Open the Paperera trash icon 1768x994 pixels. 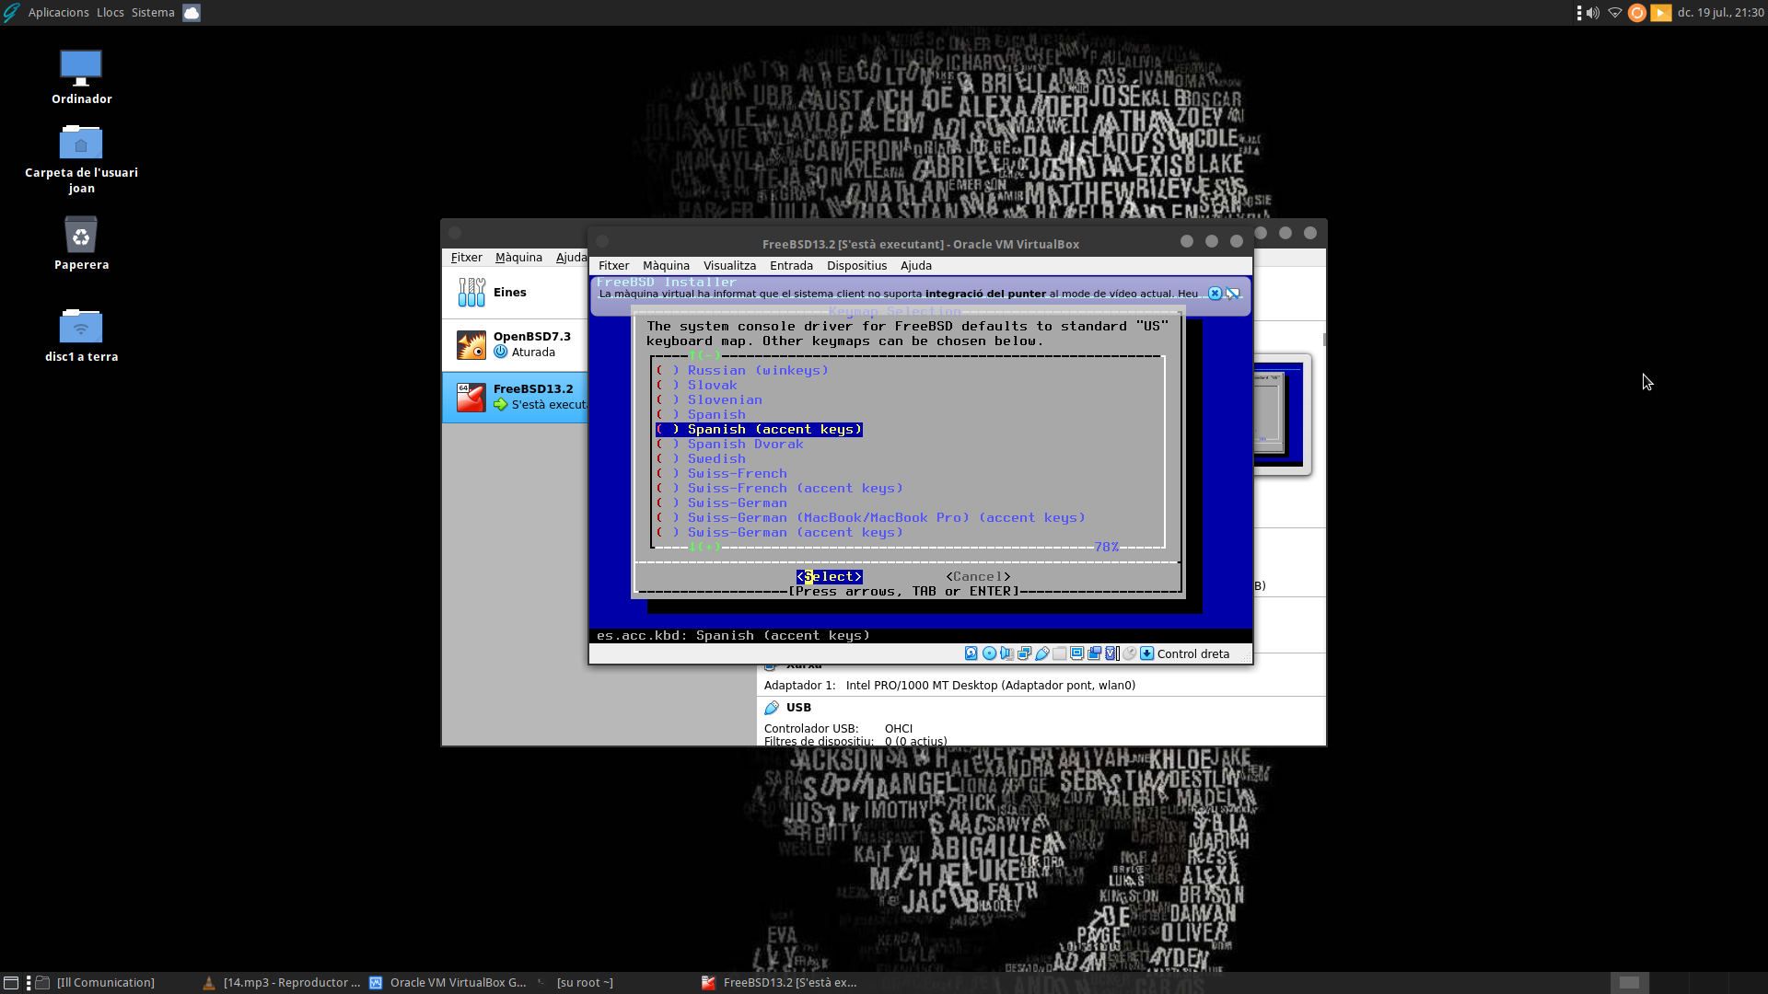[x=81, y=234]
